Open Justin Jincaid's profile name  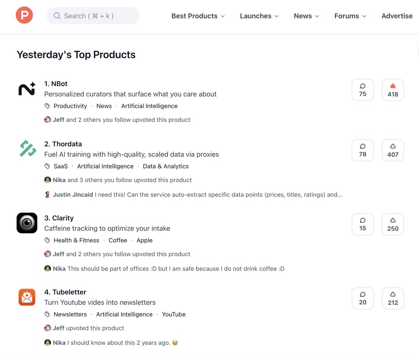[x=73, y=195]
